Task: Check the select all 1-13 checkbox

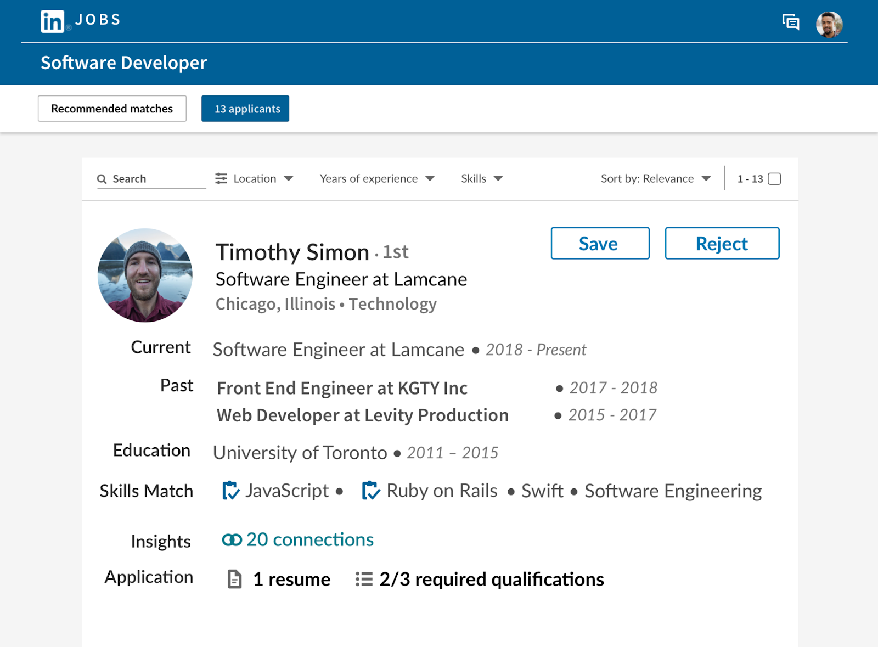Action: (774, 179)
